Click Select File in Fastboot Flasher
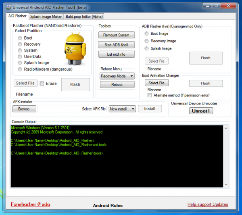 click(x=25, y=83)
